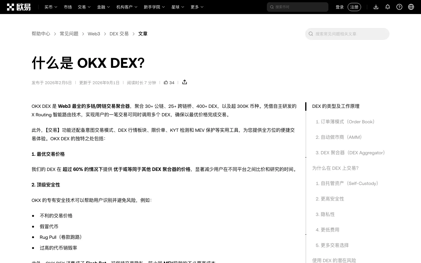Expand the 金融 dropdown menu
This screenshot has width=421, height=263.
coord(103,7)
